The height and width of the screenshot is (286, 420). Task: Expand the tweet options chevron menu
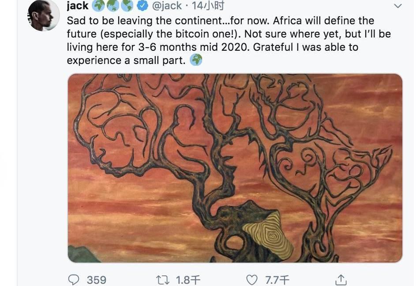click(397, 6)
